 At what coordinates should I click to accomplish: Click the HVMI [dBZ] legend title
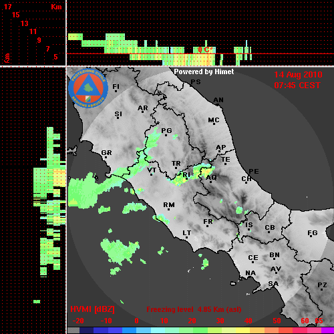click(x=92, y=309)
